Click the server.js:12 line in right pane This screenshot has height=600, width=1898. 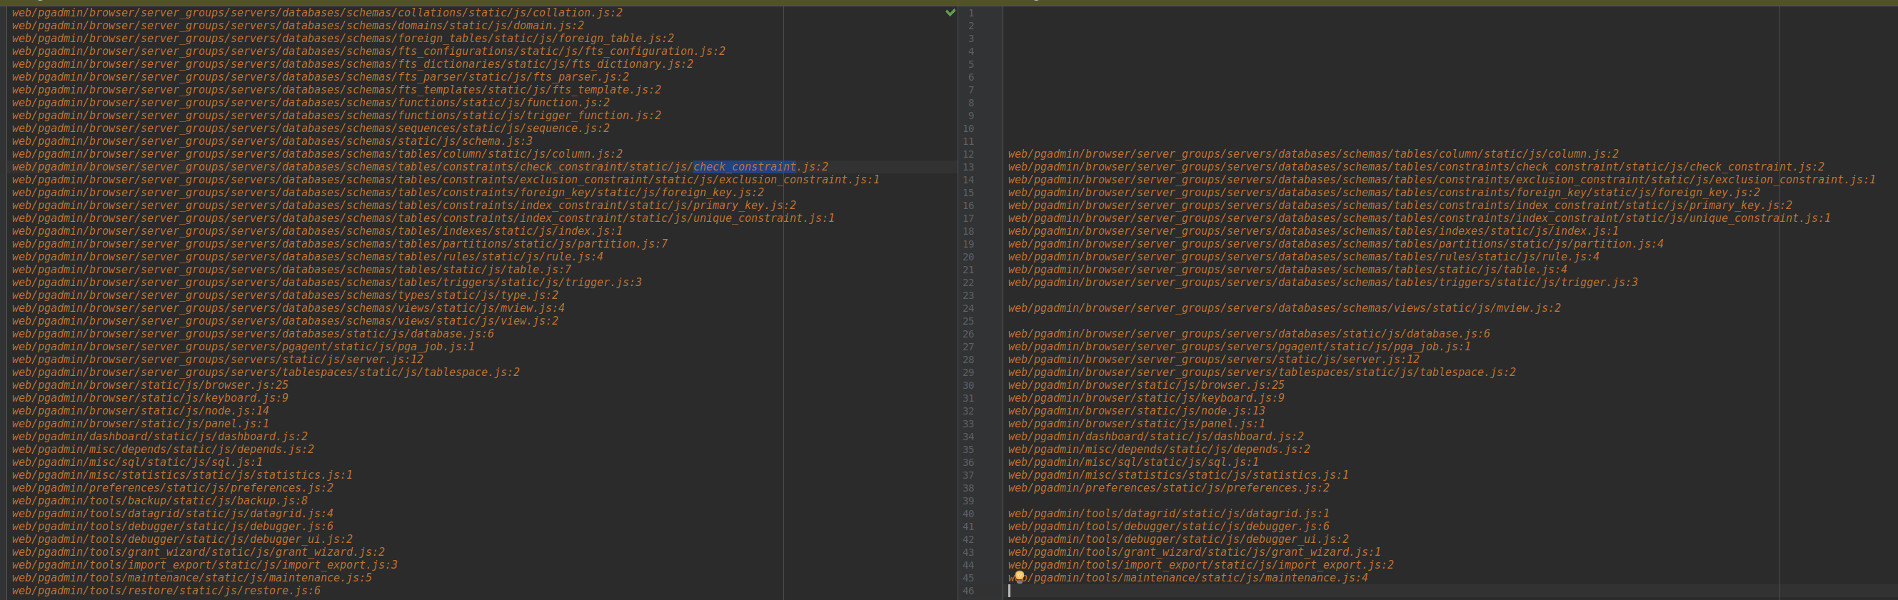point(1212,360)
